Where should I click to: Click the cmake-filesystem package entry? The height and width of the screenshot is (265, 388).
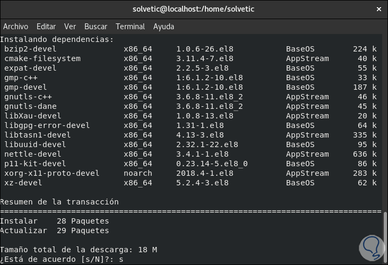pyautogui.click(x=42, y=58)
